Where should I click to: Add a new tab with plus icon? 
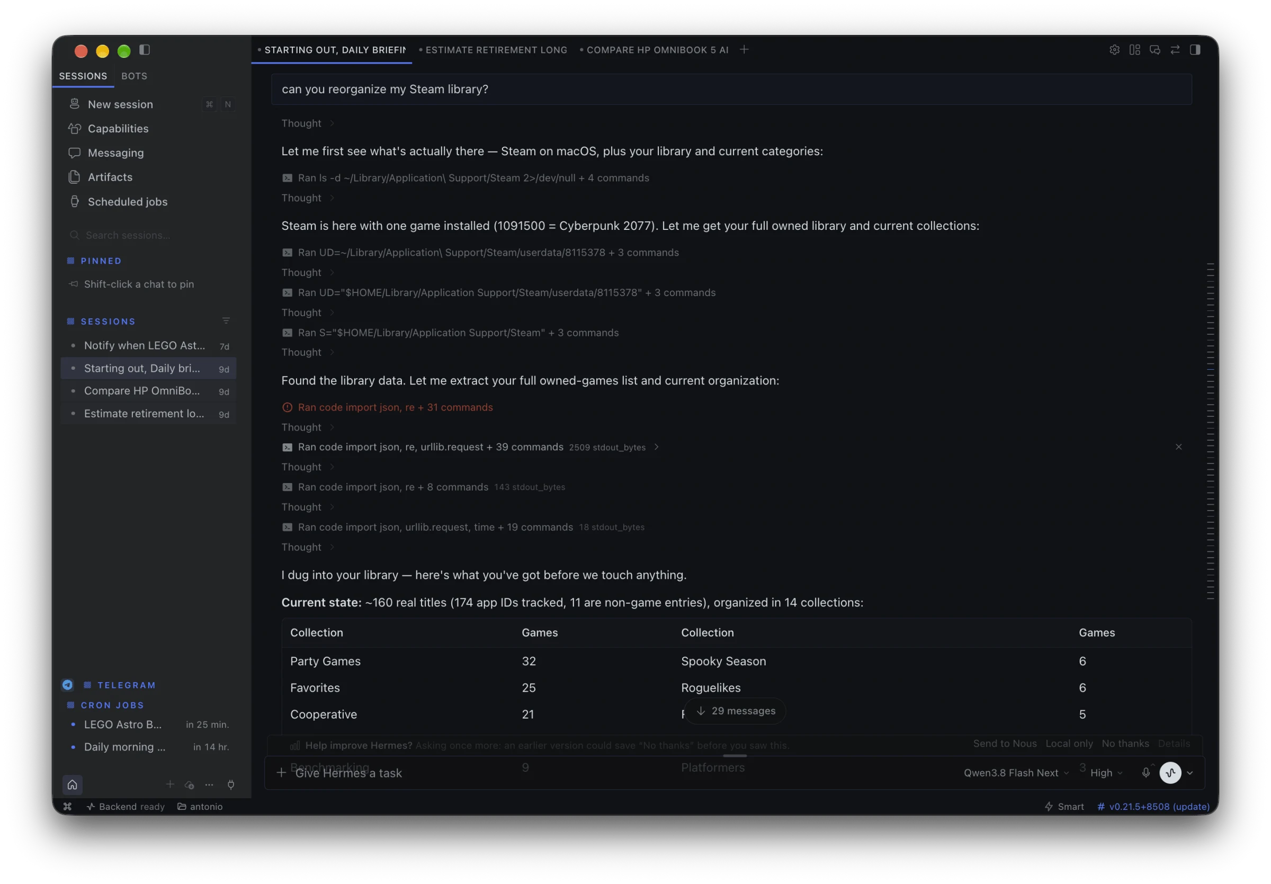(x=745, y=50)
